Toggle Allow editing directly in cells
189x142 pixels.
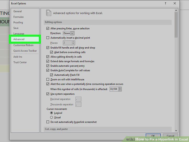[x=48, y=57]
